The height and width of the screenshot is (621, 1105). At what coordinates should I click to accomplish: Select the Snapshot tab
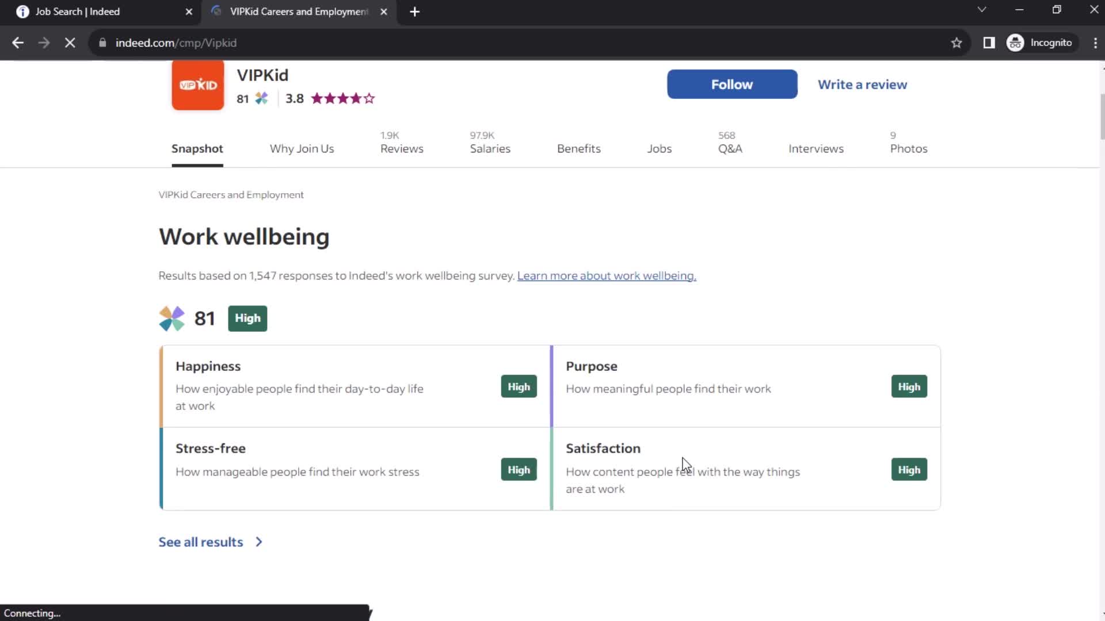197,148
